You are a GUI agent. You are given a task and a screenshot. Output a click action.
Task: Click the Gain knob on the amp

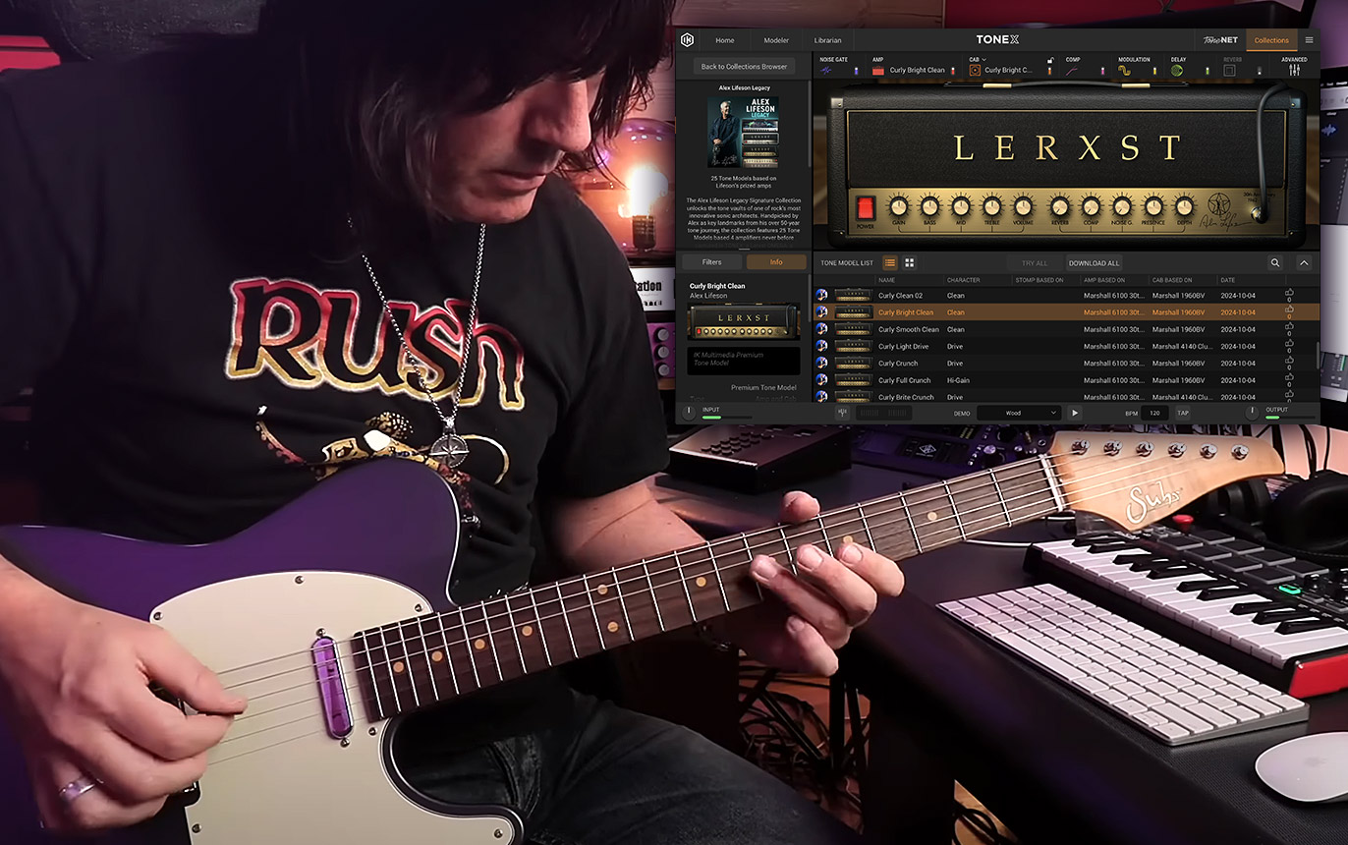coord(898,206)
